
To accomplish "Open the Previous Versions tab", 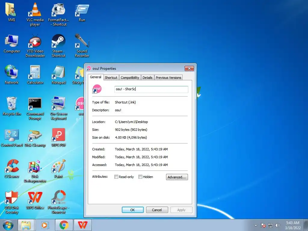I will click(168, 78).
